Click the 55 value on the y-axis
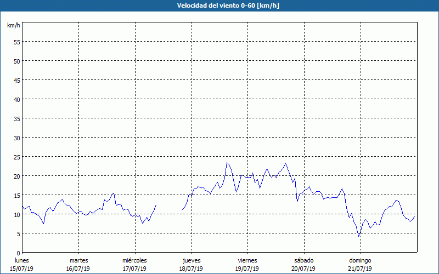This screenshot has height=274, width=439. [x=17, y=42]
